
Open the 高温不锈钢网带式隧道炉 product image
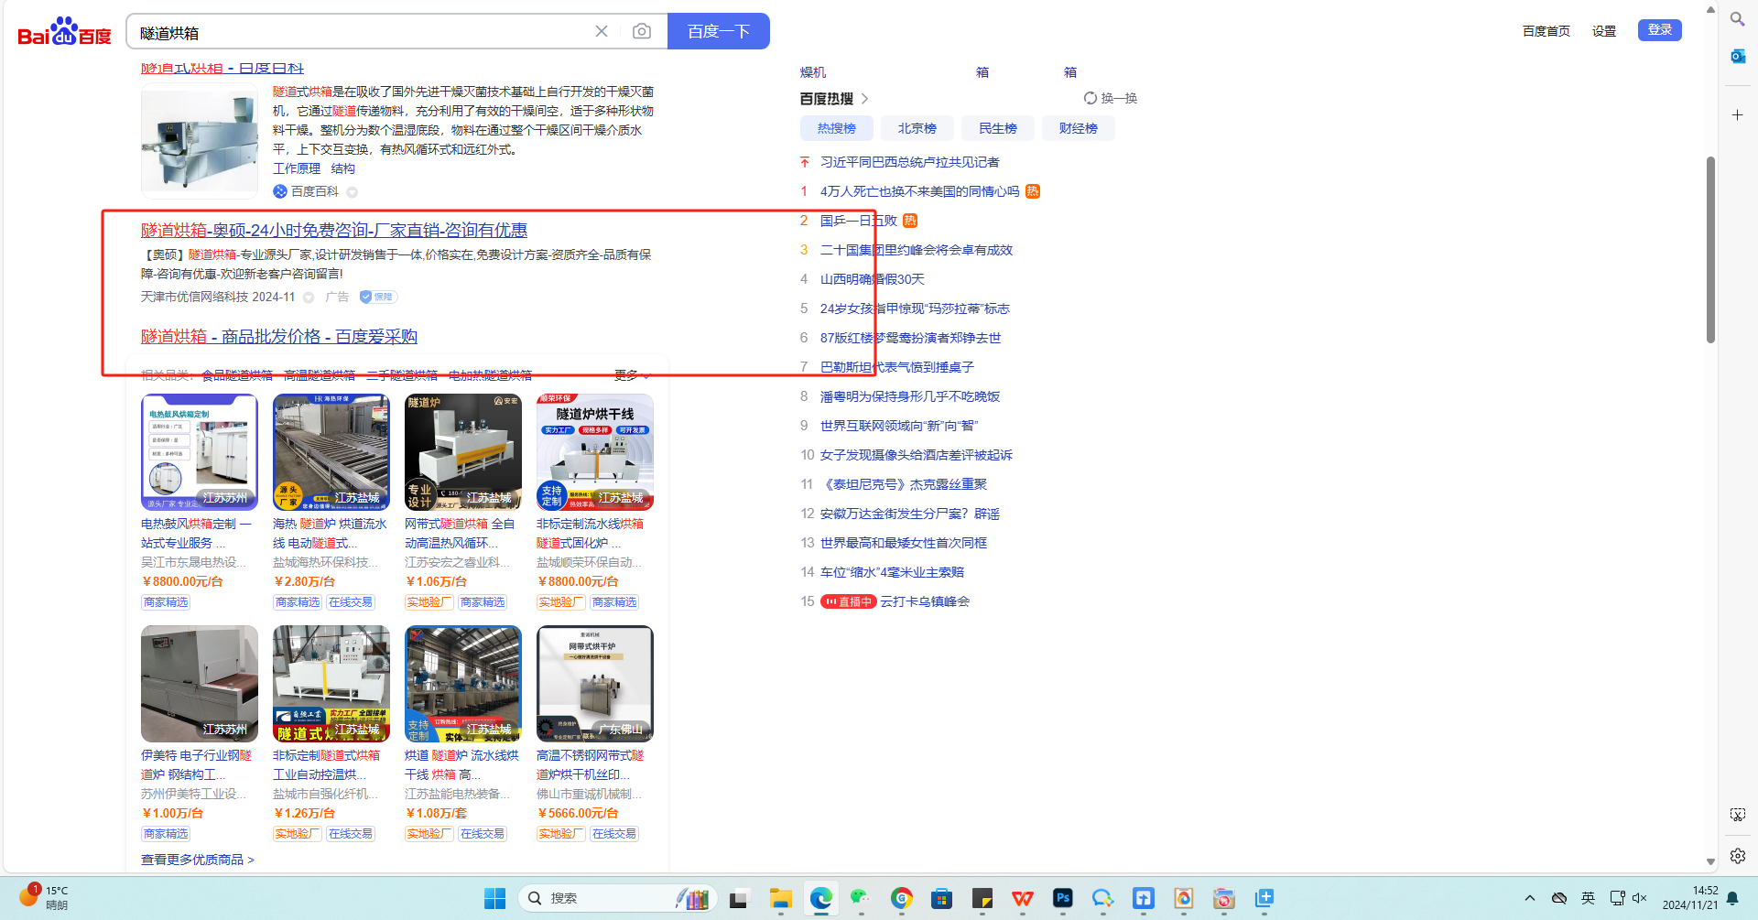click(x=595, y=684)
